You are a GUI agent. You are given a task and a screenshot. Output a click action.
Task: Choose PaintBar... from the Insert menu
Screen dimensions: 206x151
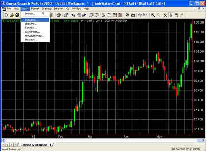tap(35, 28)
